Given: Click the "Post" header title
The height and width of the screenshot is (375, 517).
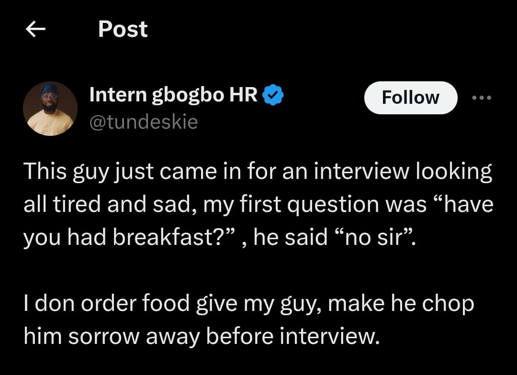Looking at the screenshot, I should tap(123, 29).
